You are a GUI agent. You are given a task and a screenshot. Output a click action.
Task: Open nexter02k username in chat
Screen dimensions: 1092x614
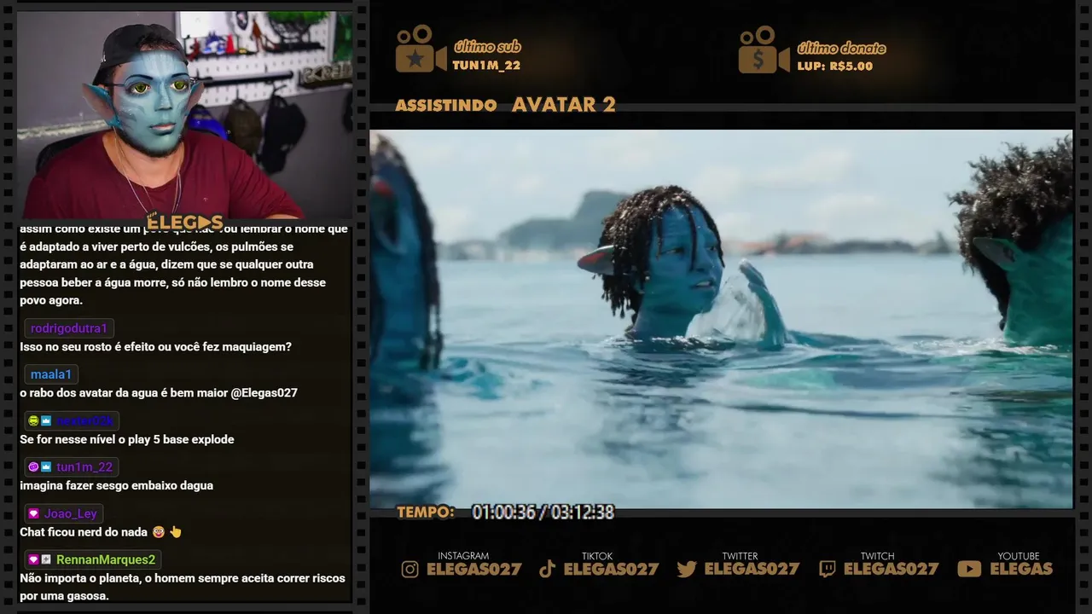(x=84, y=420)
